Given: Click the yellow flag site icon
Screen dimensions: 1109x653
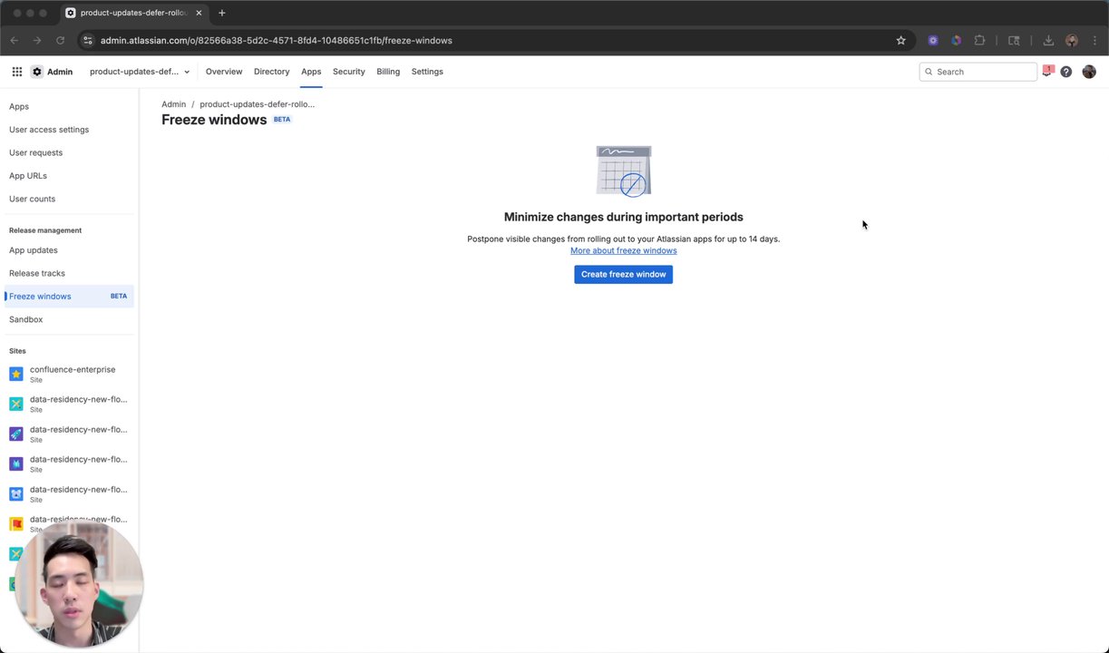Looking at the screenshot, I should click(16, 523).
